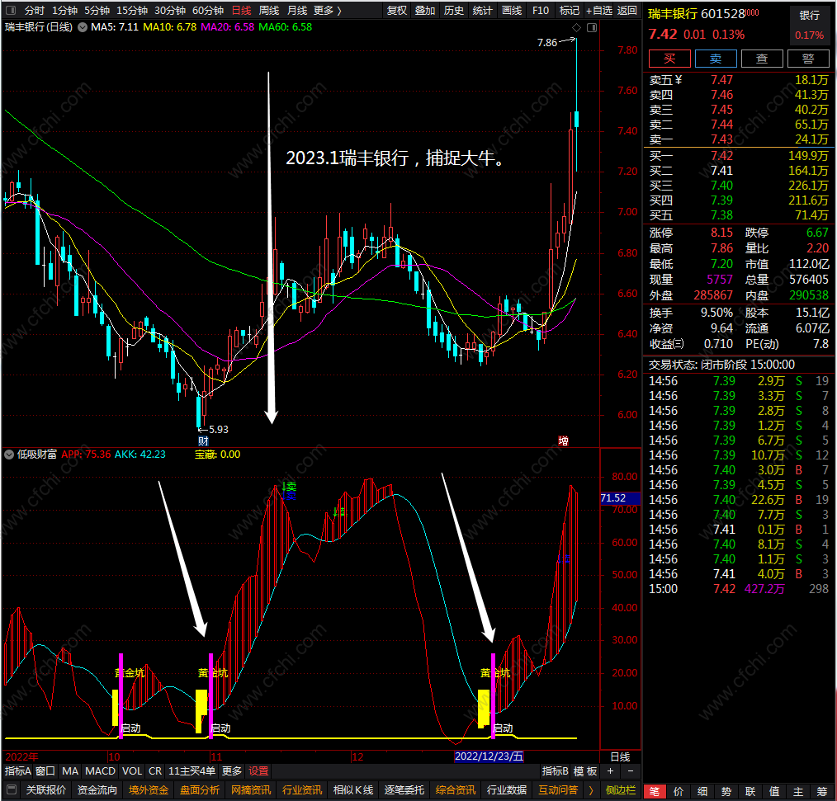Open the 更多 indicators list in bottom bar
Viewport: 837px width, 801px height.
click(x=232, y=771)
